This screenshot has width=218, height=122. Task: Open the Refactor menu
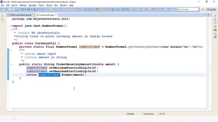click(23, 5)
